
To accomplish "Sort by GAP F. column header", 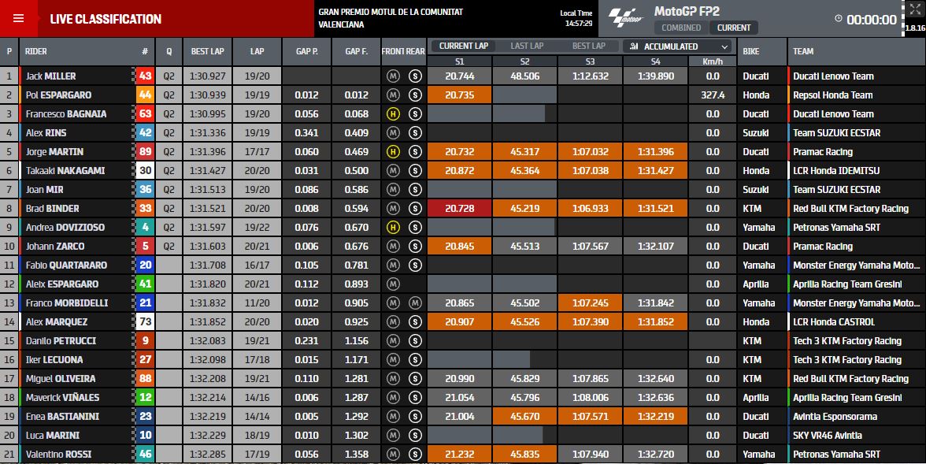I will coord(356,52).
